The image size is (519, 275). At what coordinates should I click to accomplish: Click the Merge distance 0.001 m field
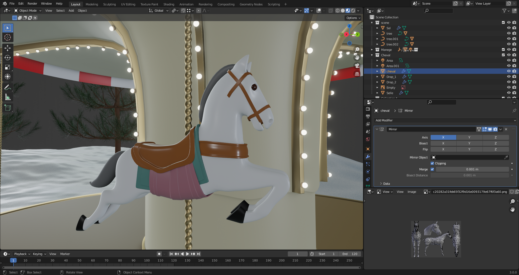pos(472,169)
